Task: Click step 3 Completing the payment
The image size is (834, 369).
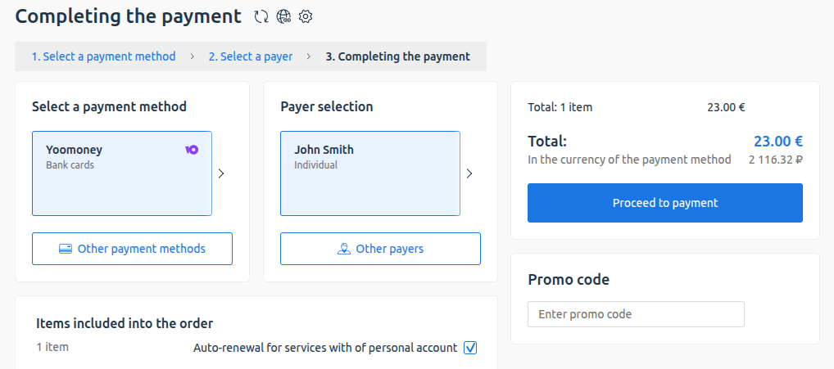Action: pos(397,56)
